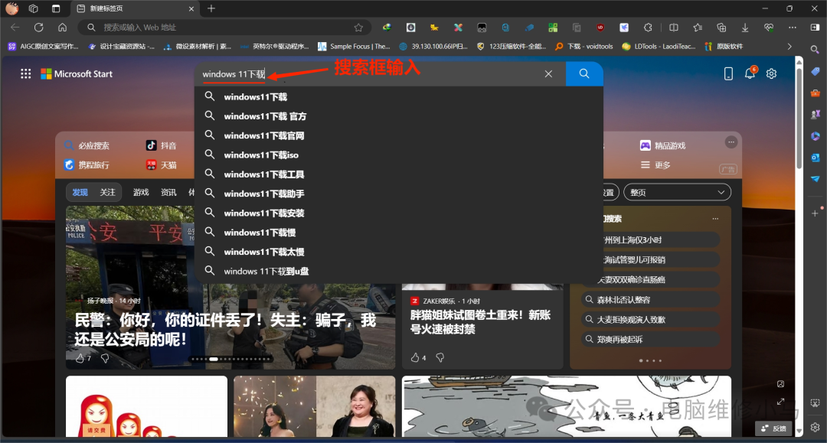Image resolution: width=827 pixels, height=443 pixels.
Task: Open the LDTools bookmark
Action: 659,47
